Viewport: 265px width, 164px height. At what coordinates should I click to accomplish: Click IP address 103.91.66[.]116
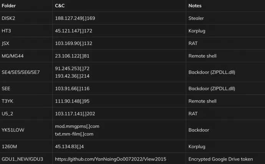tap(72, 89)
